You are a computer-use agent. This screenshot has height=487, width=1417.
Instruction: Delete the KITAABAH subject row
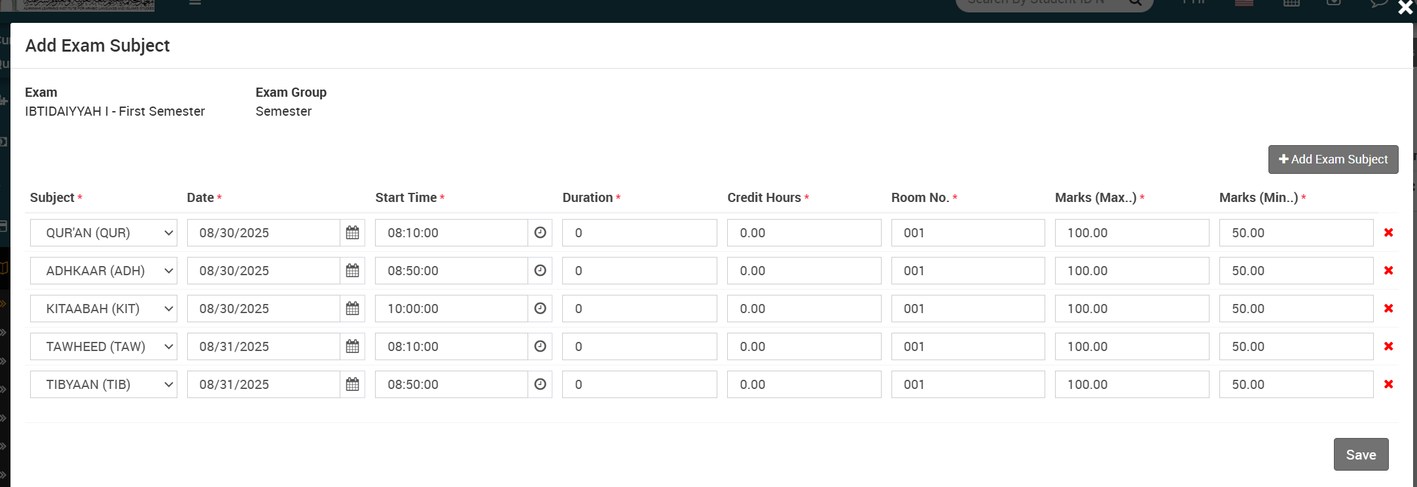1388,309
